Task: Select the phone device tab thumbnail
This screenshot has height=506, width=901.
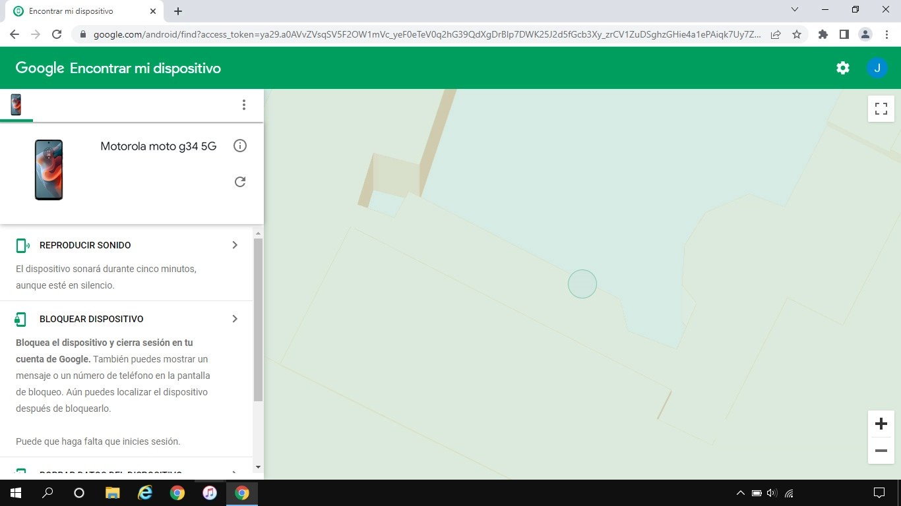Action: (x=16, y=105)
